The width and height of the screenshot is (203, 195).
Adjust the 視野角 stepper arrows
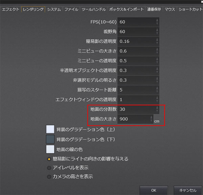(x=157, y=32)
